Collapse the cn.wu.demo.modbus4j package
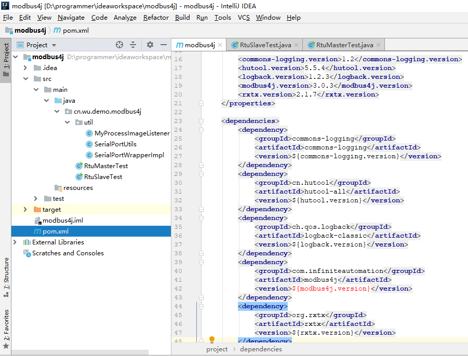Screen dimensions: 468x356 click(57, 111)
